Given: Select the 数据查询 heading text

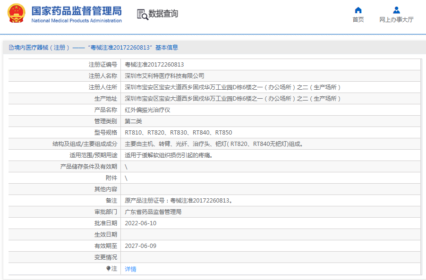Looking at the screenshot, I should click(x=163, y=14).
